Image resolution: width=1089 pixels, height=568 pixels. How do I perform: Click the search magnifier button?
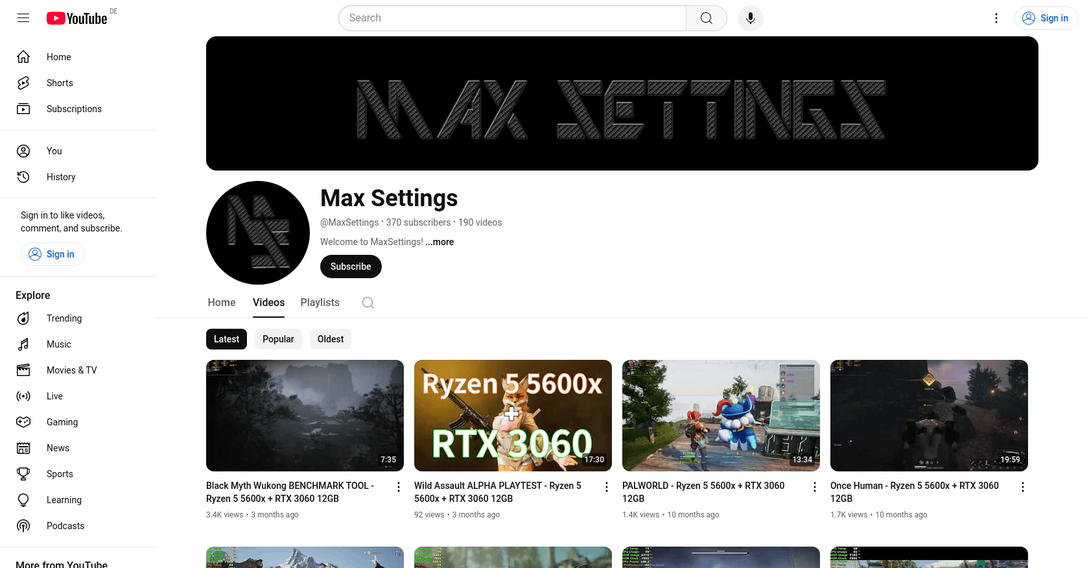pos(707,18)
